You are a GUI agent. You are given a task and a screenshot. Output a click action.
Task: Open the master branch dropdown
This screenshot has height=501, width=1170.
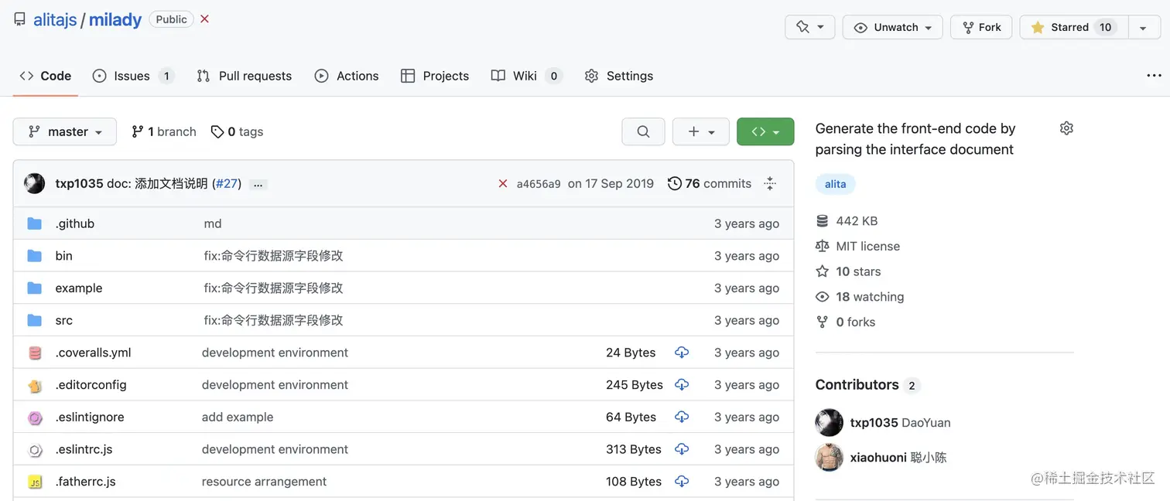pyautogui.click(x=65, y=131)
